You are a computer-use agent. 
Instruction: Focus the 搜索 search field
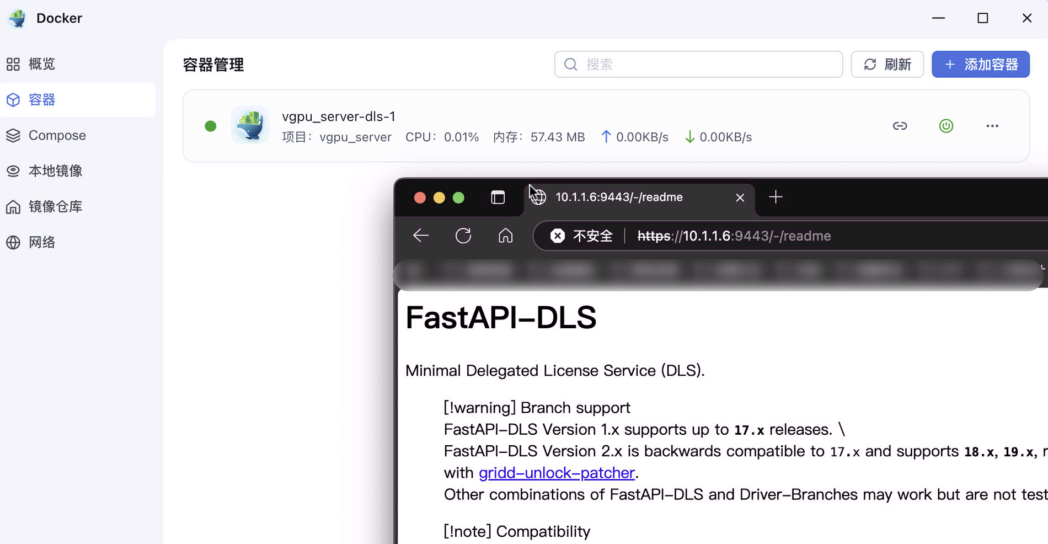pyautogui.click(x=698, y=65)
